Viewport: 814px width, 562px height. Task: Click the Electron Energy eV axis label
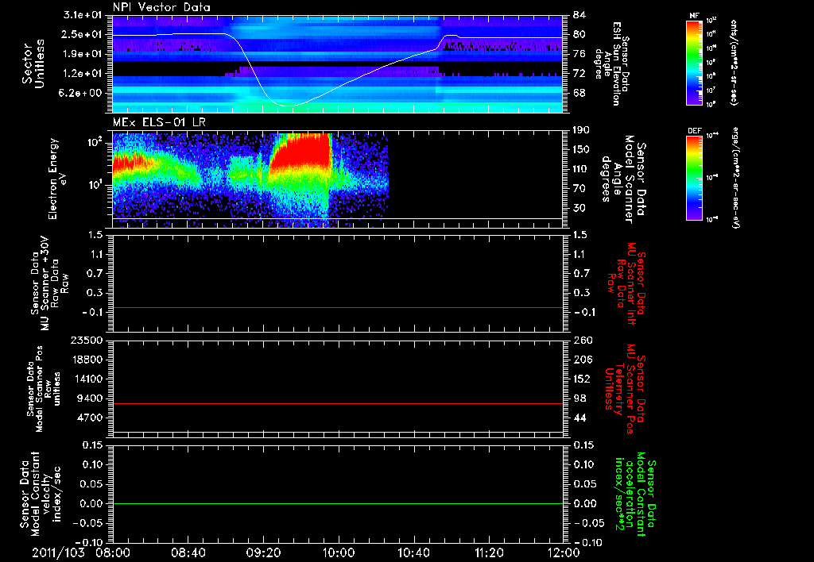(57, 179)
